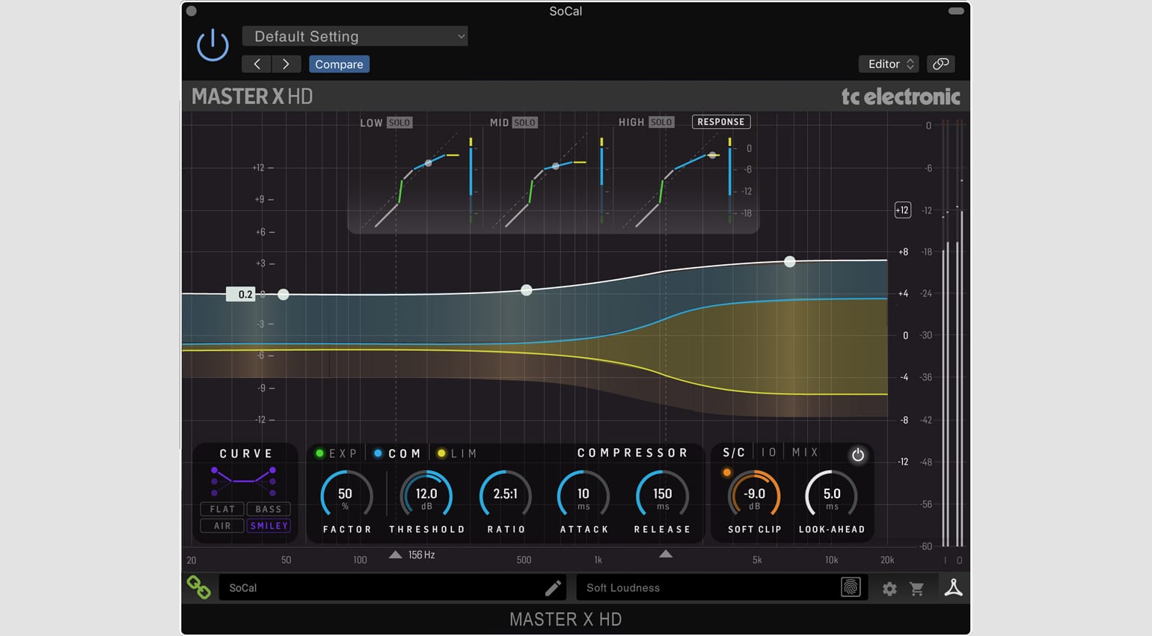This screenshot has width=1152, height=636.
Task: Click the RESPONSE button
Action: click(x=720, y=121)
